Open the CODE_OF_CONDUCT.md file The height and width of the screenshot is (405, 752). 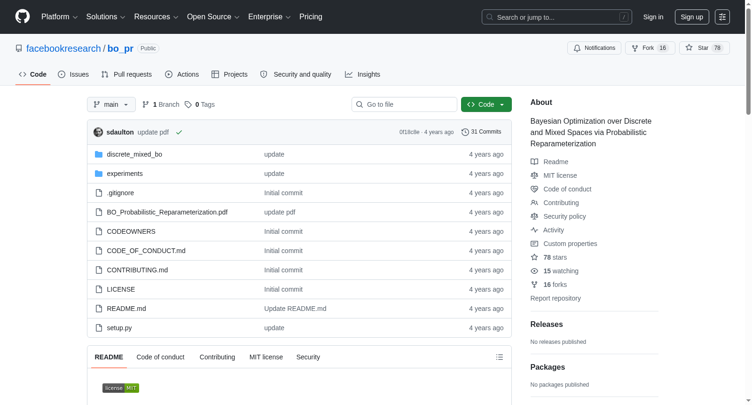pos(146,251)
